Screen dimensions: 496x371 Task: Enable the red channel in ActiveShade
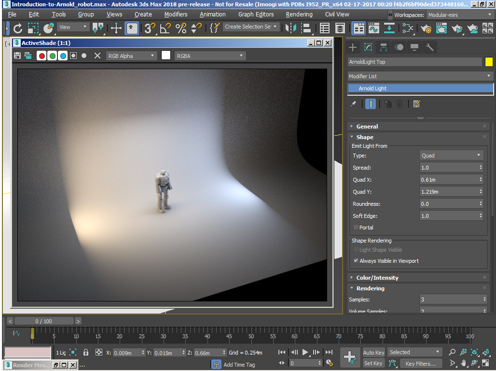tap(41, 56)
